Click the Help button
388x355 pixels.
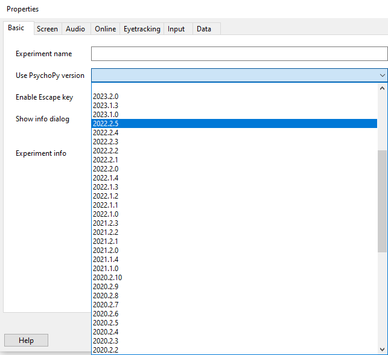point(26,341)
